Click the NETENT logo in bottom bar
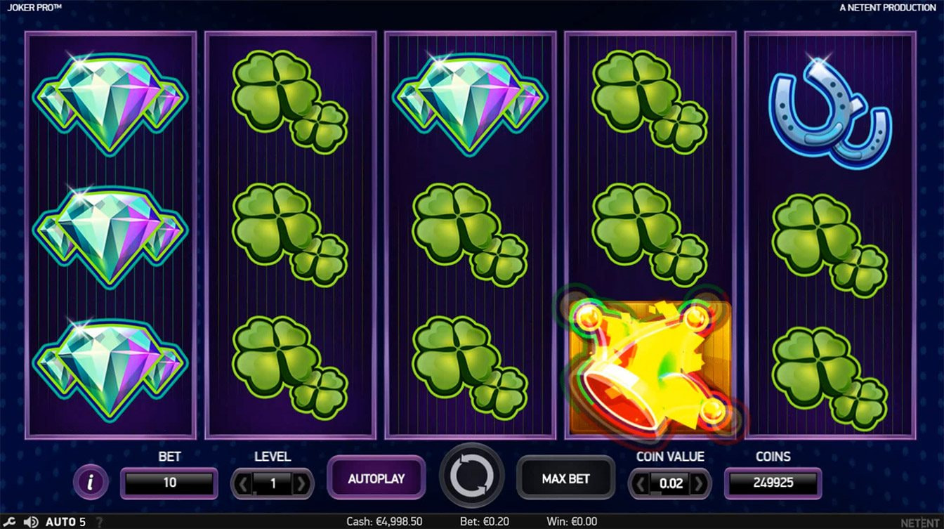This screenshot has width=944, height=529. point(919,522)
